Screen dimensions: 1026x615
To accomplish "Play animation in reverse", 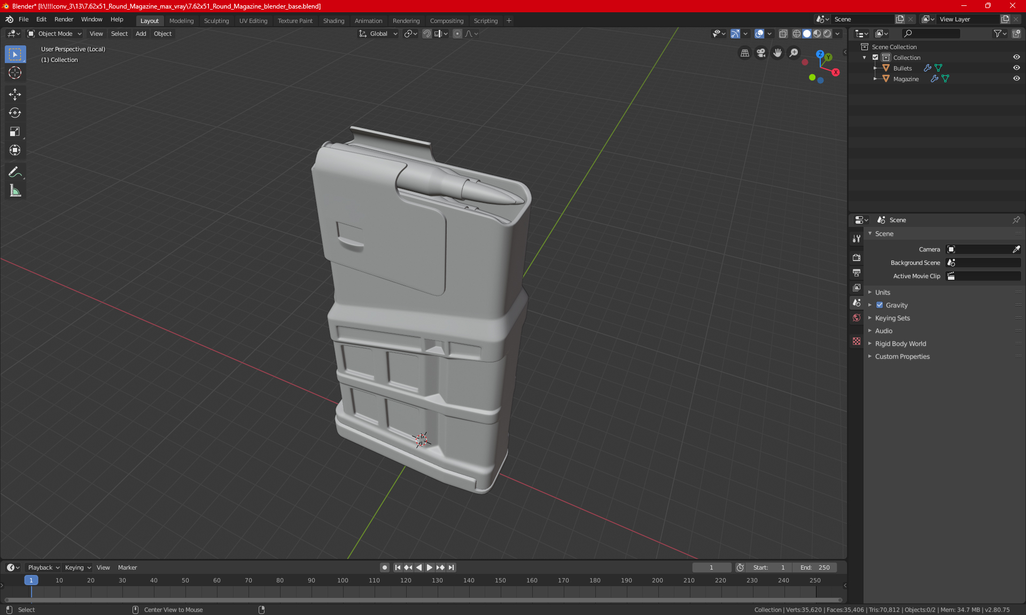I will click(419, 567).
